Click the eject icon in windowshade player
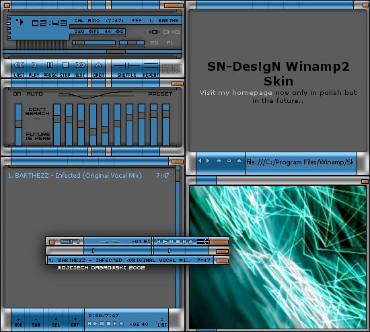This screenshot has height=332, width=370. 191,242
